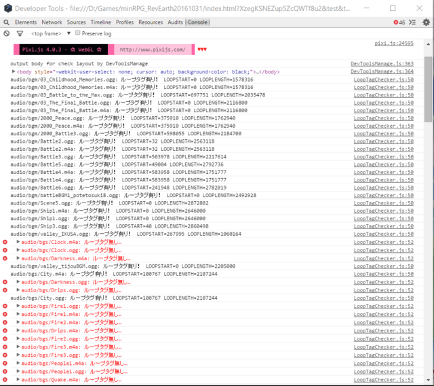Select the battleBGM1_potetosuki8.ogg log line
The height and width of the screenshot is (386, 434).
(x=134, y=196)
